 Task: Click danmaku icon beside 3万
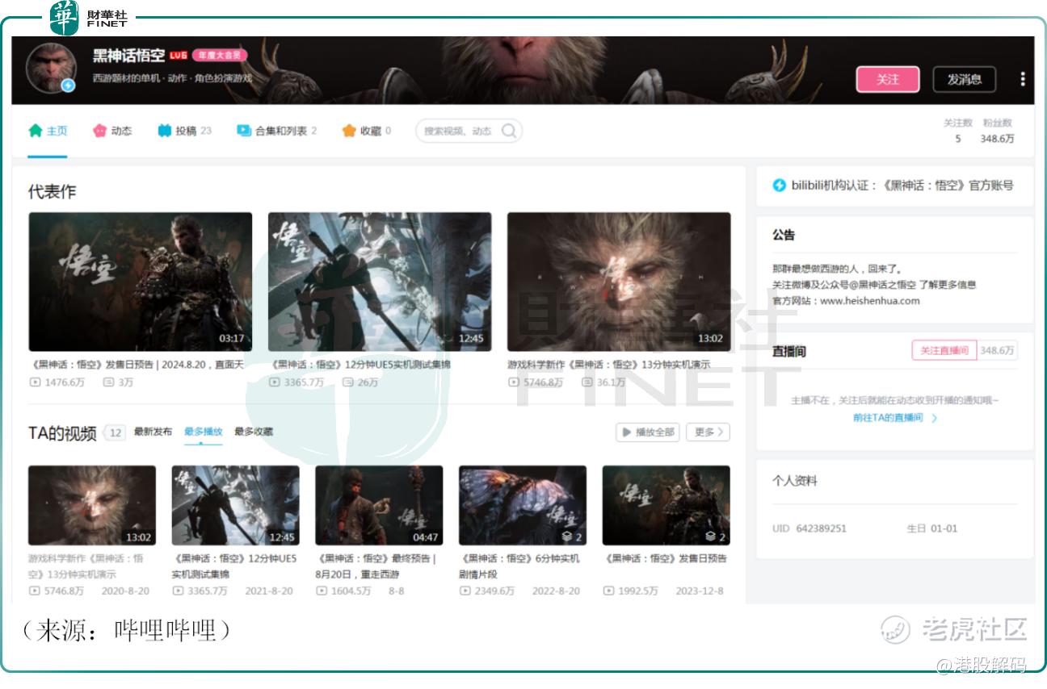click(108, 382)
